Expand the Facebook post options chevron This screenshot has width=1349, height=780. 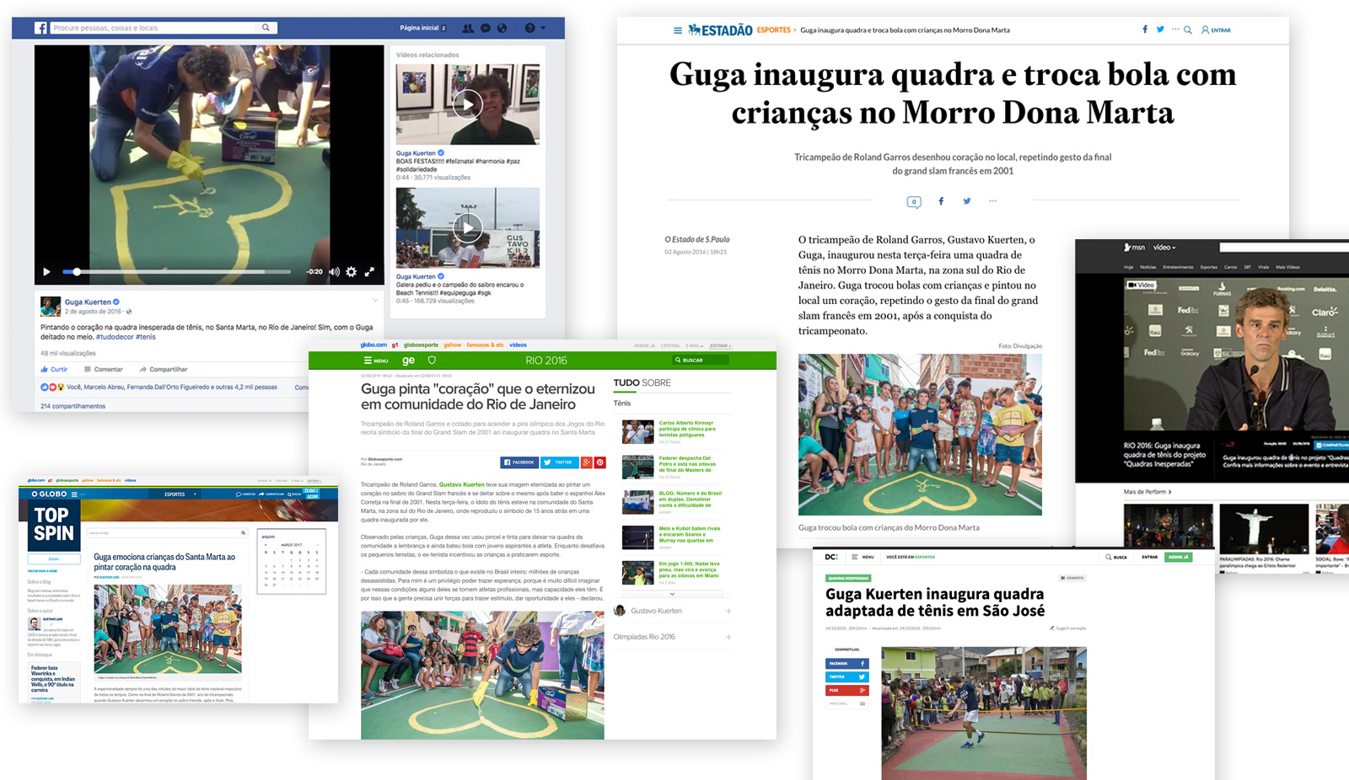click(375, 300)
